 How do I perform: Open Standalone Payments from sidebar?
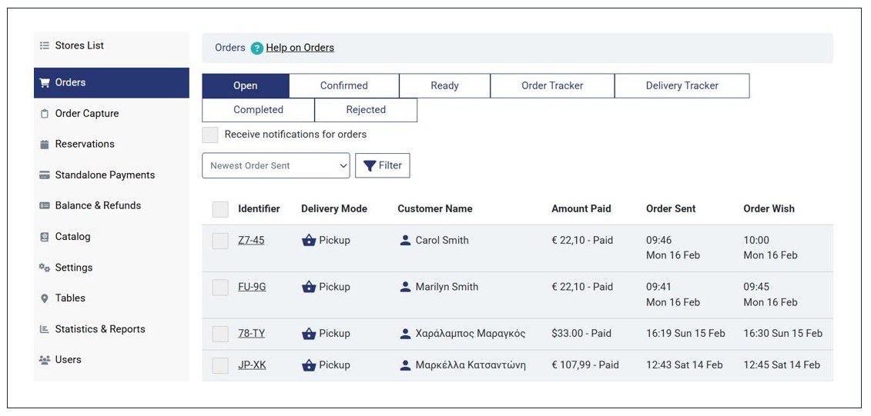(112, 175)
